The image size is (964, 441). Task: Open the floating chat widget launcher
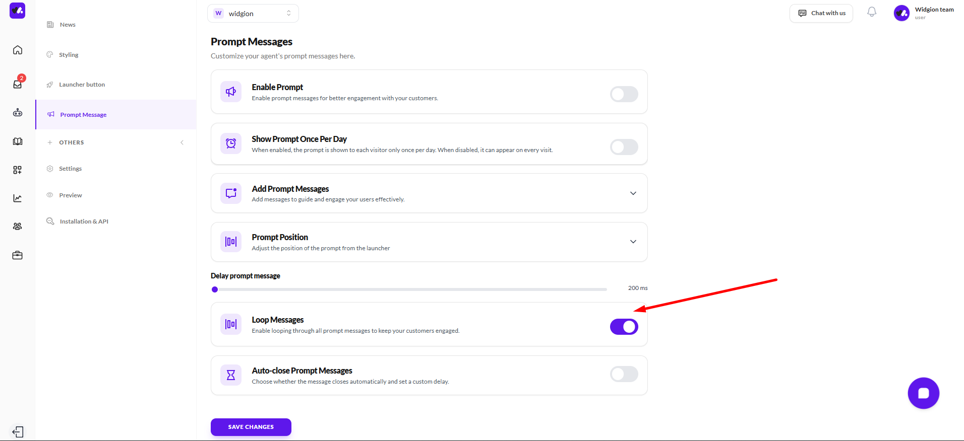[923, 393]
